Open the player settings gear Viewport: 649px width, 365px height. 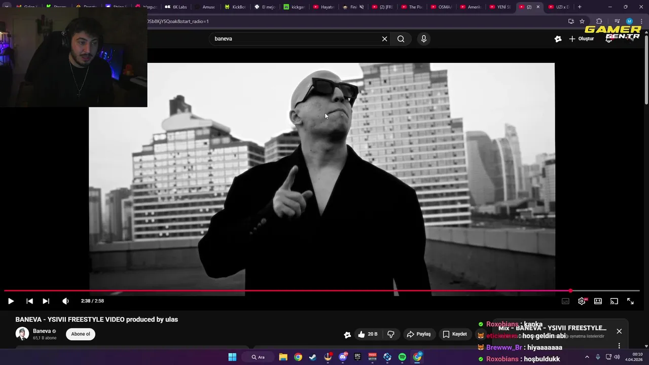pos(582,301)
